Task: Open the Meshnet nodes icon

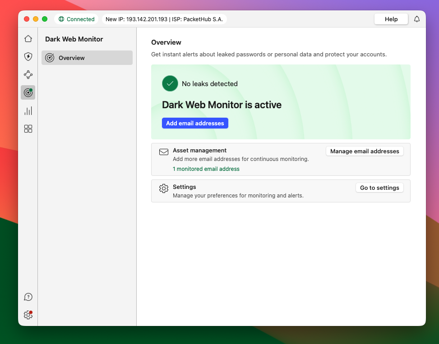Action: click(x=28, y=75)
